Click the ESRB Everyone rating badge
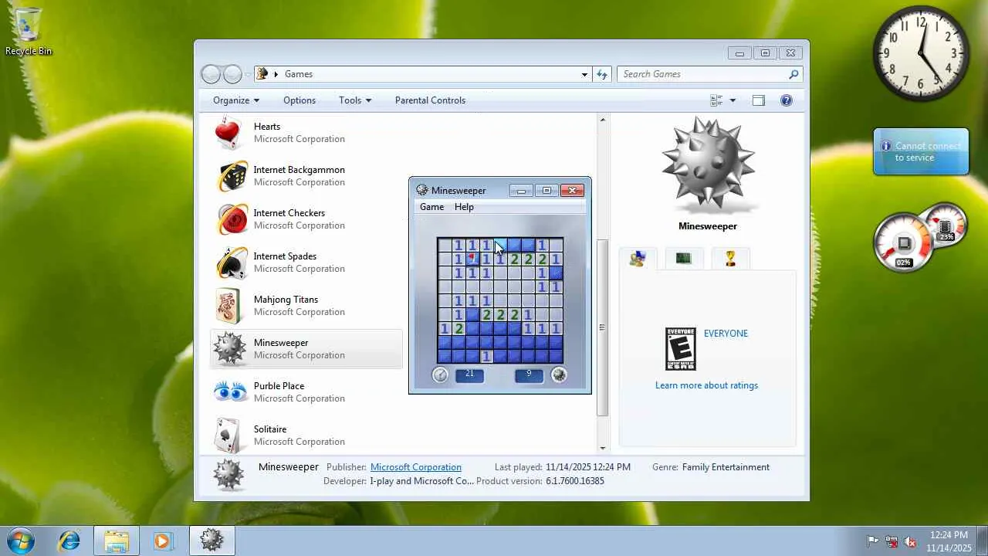This screenshot has width=988, height=556. pos(681,349)
